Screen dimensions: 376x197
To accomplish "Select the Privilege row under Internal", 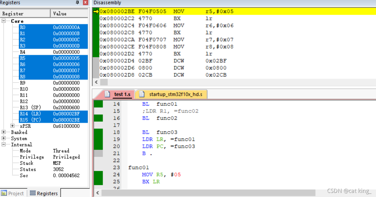I will click(53, 157).
